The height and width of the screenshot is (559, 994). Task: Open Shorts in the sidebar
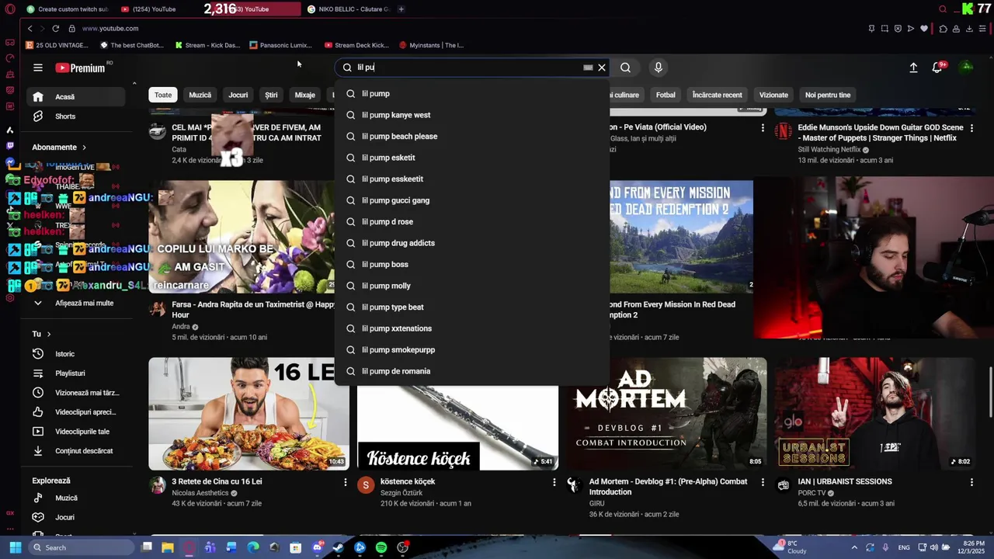(x=75, y=116)
